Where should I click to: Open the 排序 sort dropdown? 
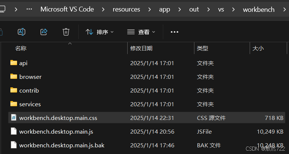pyautogui.click(x=100, y=32)
